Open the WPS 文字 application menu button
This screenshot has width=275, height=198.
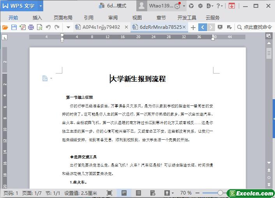(x=19, y=6)
